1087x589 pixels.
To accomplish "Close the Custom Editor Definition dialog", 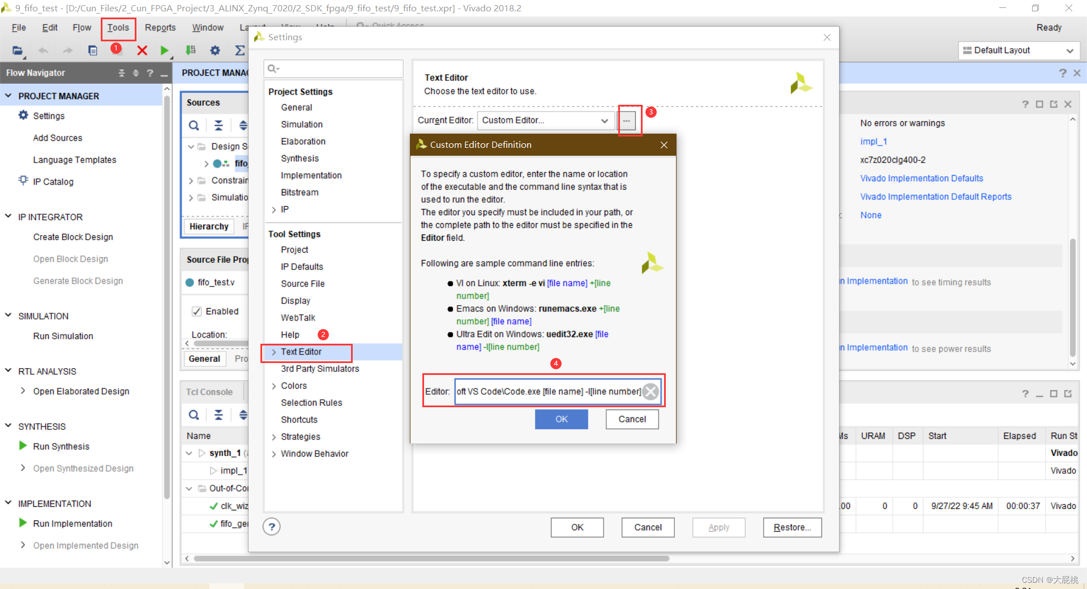I will (x=664, y=145).
